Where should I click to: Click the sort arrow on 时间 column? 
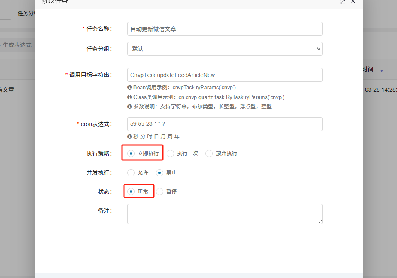[x=381, y=71]
